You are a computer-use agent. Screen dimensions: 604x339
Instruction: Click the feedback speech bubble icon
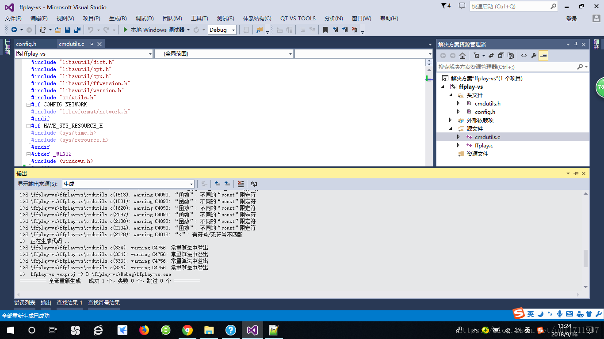pos(462,6)
